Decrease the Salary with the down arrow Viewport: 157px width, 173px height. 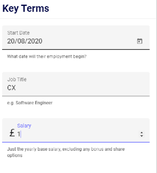(141, 136)
